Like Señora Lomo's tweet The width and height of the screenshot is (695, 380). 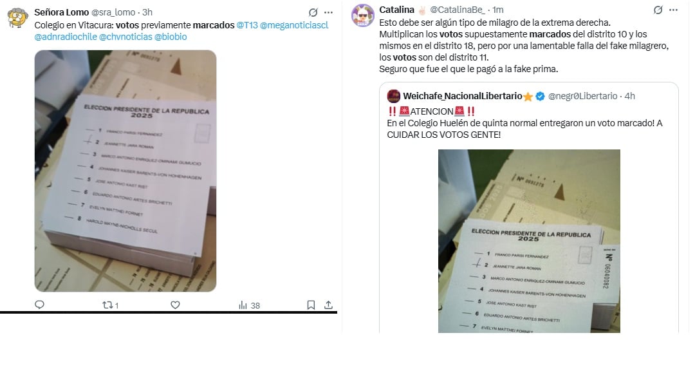pyautogui.click(x=176, y=305)
